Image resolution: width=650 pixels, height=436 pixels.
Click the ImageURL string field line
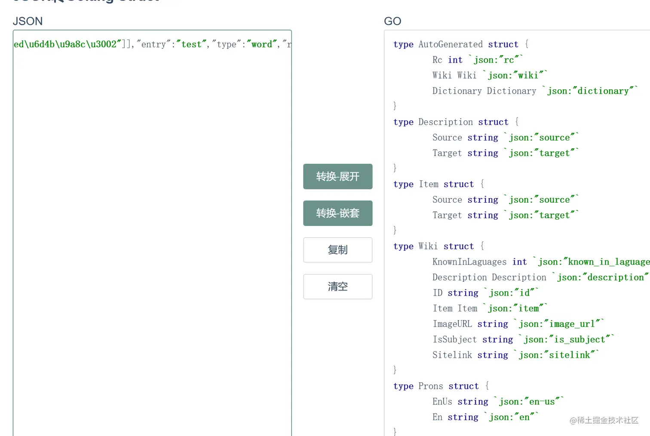point(518,324)
